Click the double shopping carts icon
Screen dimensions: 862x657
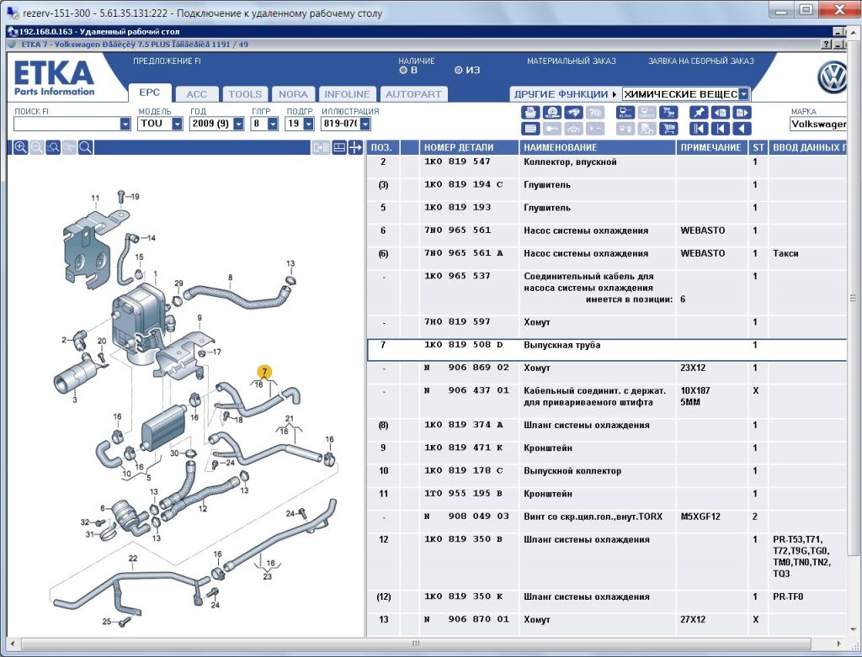668,113
